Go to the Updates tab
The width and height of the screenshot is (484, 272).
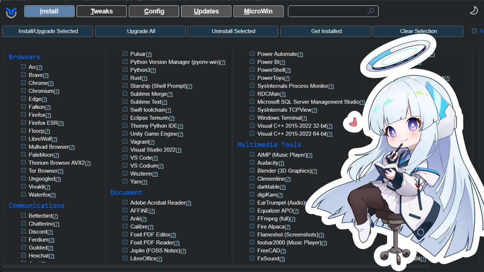coord(206,11)
